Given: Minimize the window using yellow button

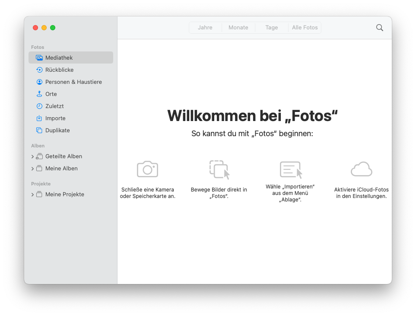Looking at the screenshot, I should (44, 28).
